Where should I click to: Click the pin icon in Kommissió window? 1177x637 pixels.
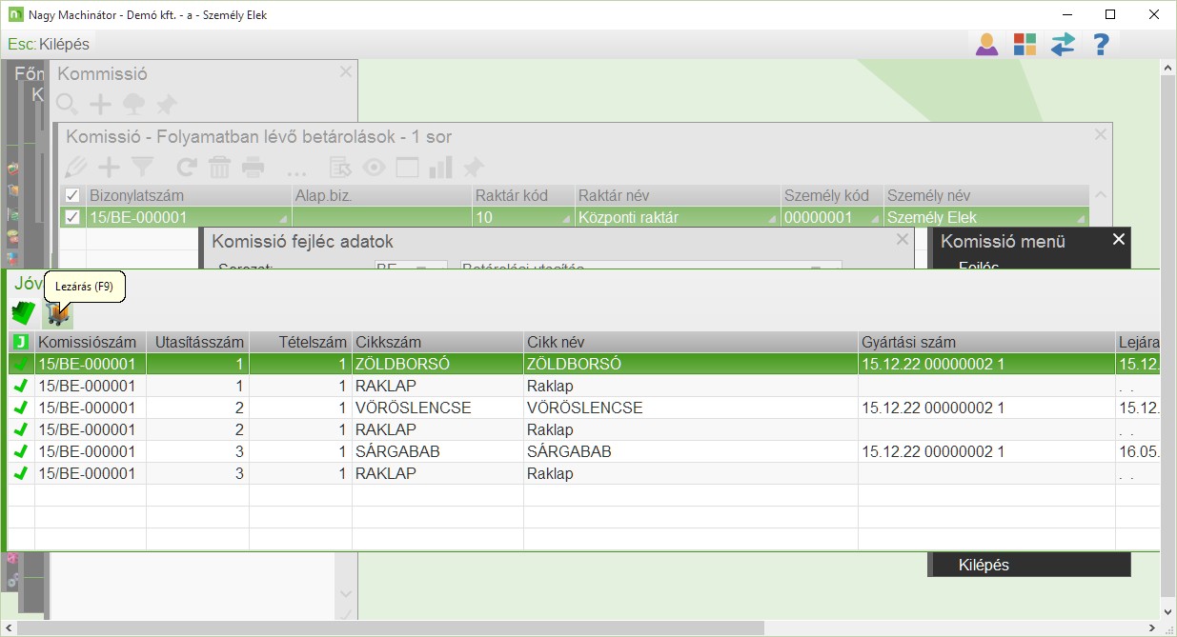click(x=167, y=104)
